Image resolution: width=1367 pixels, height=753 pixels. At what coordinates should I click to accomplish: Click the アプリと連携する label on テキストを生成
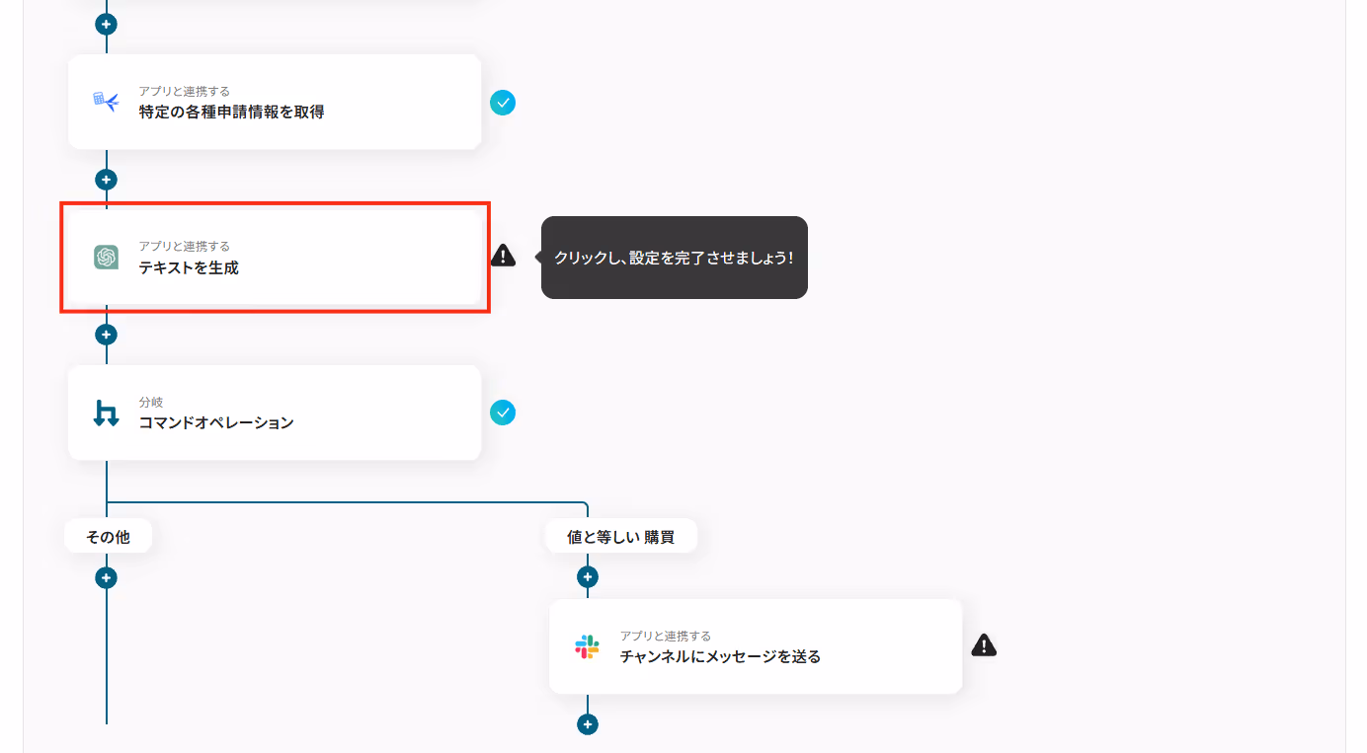(x=184, y=246)
